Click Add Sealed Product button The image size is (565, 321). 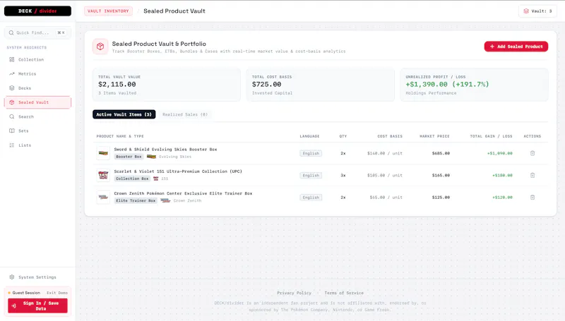(516, 47)
